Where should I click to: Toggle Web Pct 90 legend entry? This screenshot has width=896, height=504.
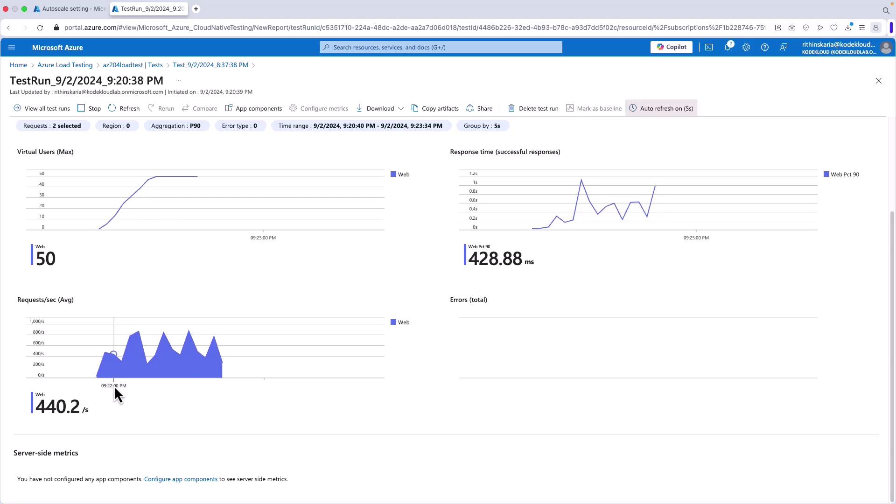[841, 175]
